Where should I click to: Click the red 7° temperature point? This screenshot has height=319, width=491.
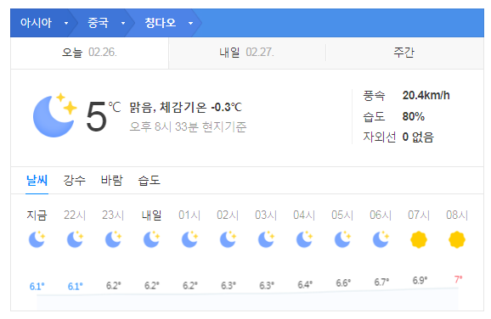pos(459,279)
